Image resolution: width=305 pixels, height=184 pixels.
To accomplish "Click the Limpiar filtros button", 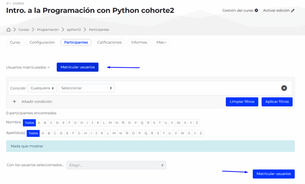I will point(242,102).
